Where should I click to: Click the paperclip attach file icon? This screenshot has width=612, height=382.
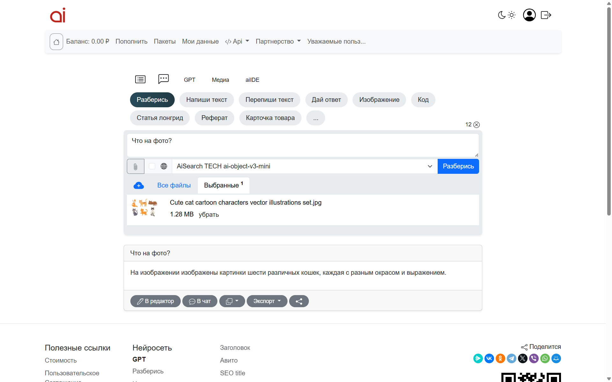135,166
